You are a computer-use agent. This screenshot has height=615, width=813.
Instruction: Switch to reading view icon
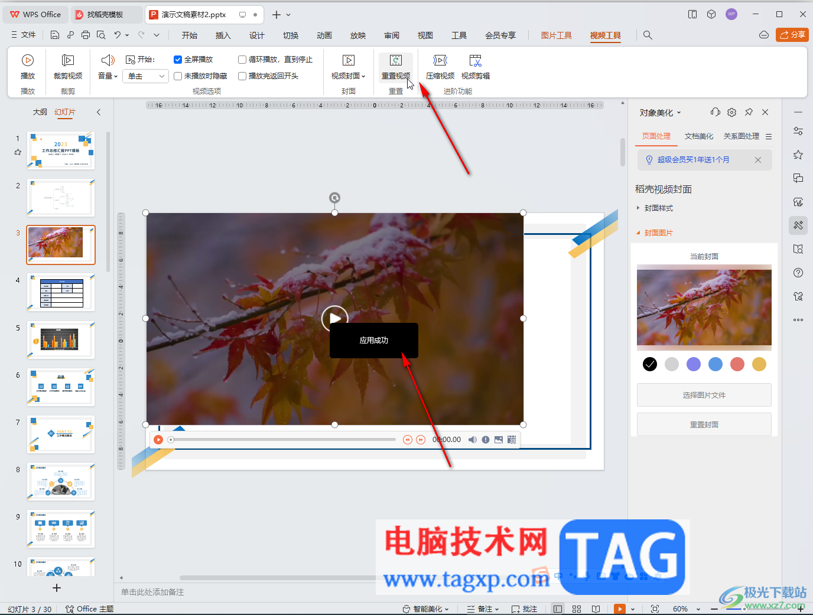[x=596, y=609]
